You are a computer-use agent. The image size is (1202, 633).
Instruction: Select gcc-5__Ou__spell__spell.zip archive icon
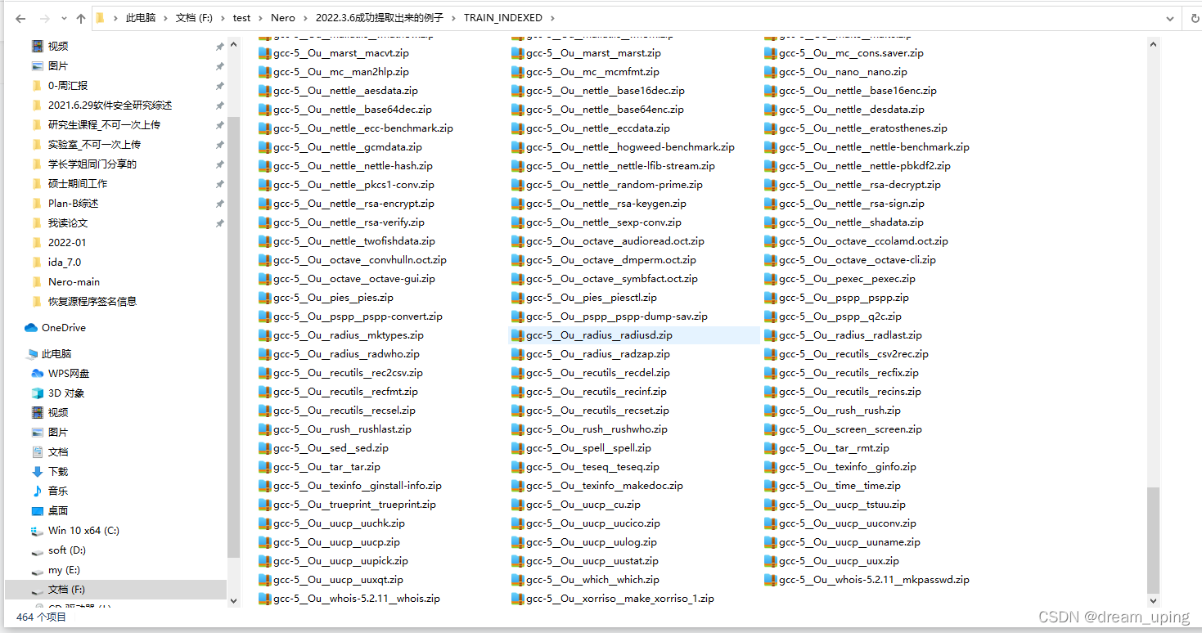click(516, 448)
